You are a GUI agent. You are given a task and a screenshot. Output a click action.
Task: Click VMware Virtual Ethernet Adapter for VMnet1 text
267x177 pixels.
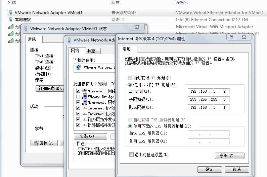point(220,13)
